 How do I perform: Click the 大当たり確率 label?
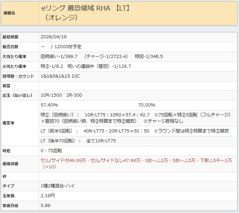click(14, 57)
